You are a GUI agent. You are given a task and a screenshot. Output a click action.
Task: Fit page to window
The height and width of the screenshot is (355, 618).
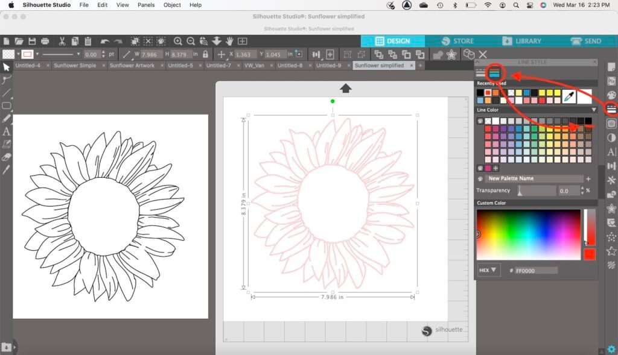coord(243,41)
